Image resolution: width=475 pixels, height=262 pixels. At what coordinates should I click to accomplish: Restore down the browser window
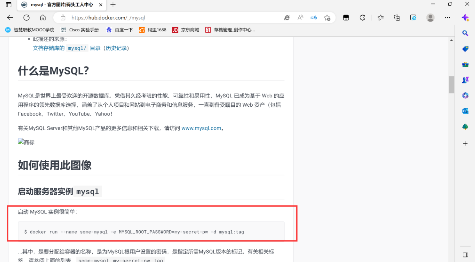[x=450, y=4]
